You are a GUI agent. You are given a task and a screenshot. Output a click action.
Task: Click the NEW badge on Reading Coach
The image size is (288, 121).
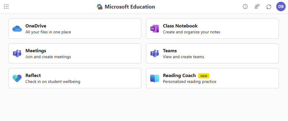pyautogui.click(x=204, y=76)
